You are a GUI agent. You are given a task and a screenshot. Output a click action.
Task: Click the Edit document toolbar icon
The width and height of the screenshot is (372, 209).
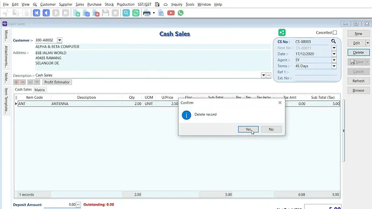[x=86, y=13]
